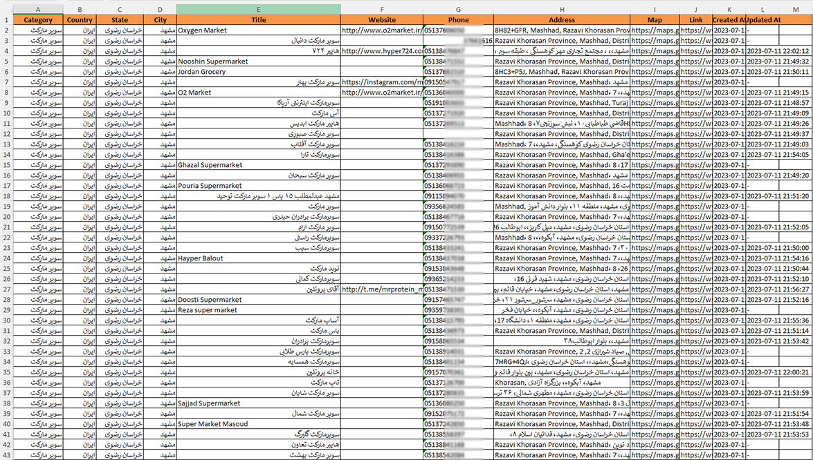
Task: Click the State header cell
Action: tap(120, 19)
